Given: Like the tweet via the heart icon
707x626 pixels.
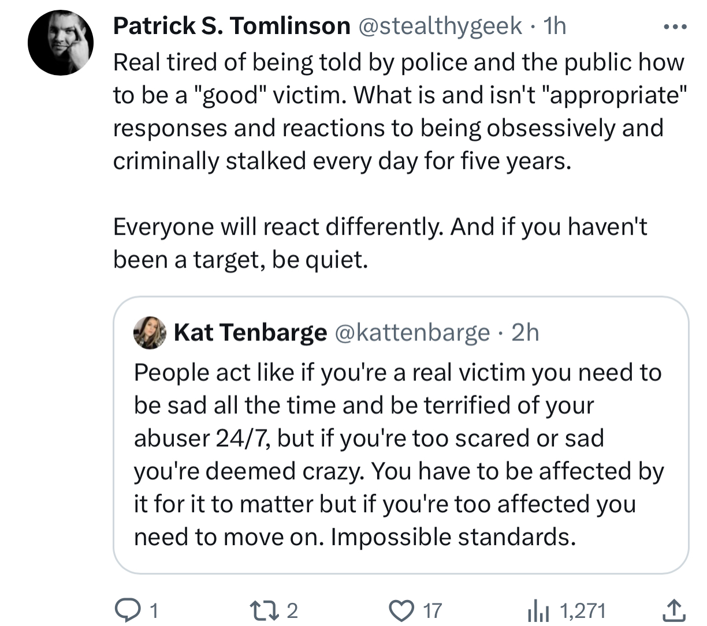Looking at the screenshot, I should point(399,609).
